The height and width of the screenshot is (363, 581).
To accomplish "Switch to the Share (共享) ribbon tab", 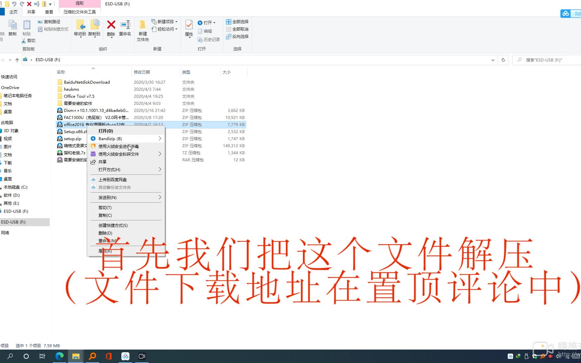I will tap(31, 12).
